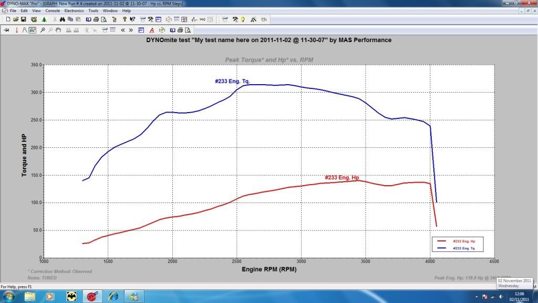
Task: Click the 'Peak Torque* and Hp* vs. RPM' subtitle
Action: tap(269, 60)
